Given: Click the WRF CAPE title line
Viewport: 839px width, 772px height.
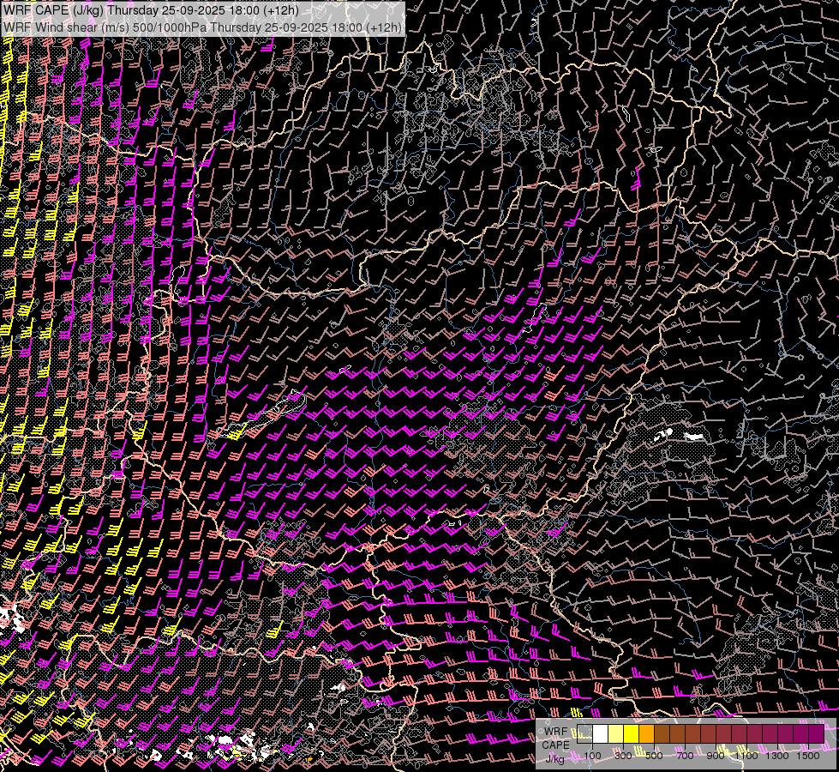Looking at the screenshot, I should [151, 10].
